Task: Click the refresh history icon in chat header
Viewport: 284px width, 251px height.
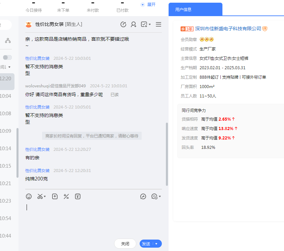Action: (123, 24)
